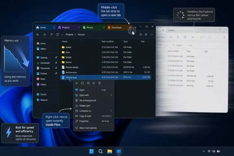The height and width of the screenshot is (156, 234).
Task: Select the Scripts folder
Action: coord(106,57)
